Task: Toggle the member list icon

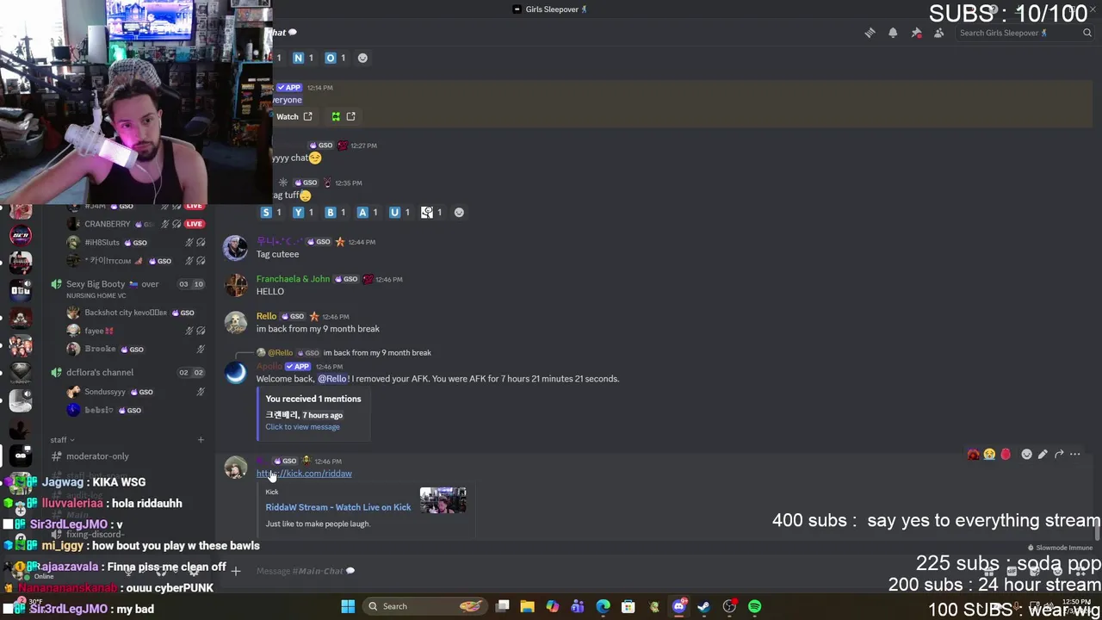Action: pos(939,33)
